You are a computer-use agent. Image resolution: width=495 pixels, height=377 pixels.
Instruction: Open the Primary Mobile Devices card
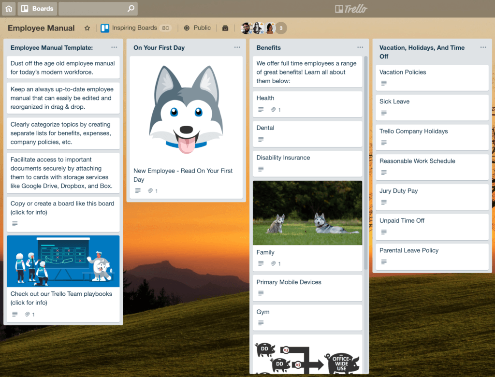click(x=307, y=288)
